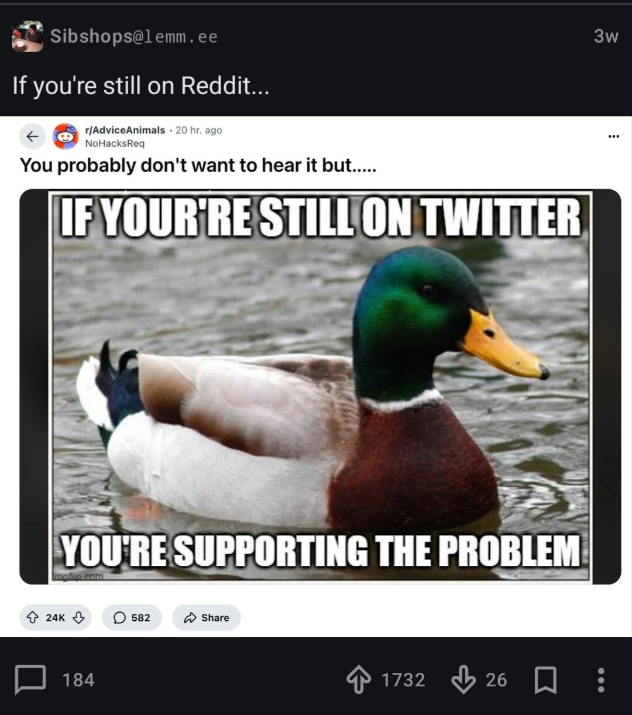Open the r/AdviceAnimals subreddit avatar
This screenshot has width=632, height=715.
point(66,136)
